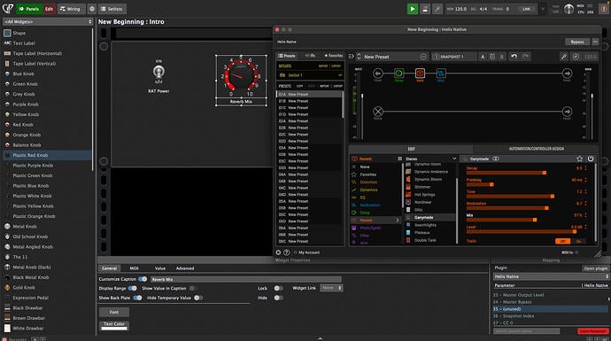The image size is (611, 341).
Task: Click the red Learn Parameter button
Action: click(592, 331)
